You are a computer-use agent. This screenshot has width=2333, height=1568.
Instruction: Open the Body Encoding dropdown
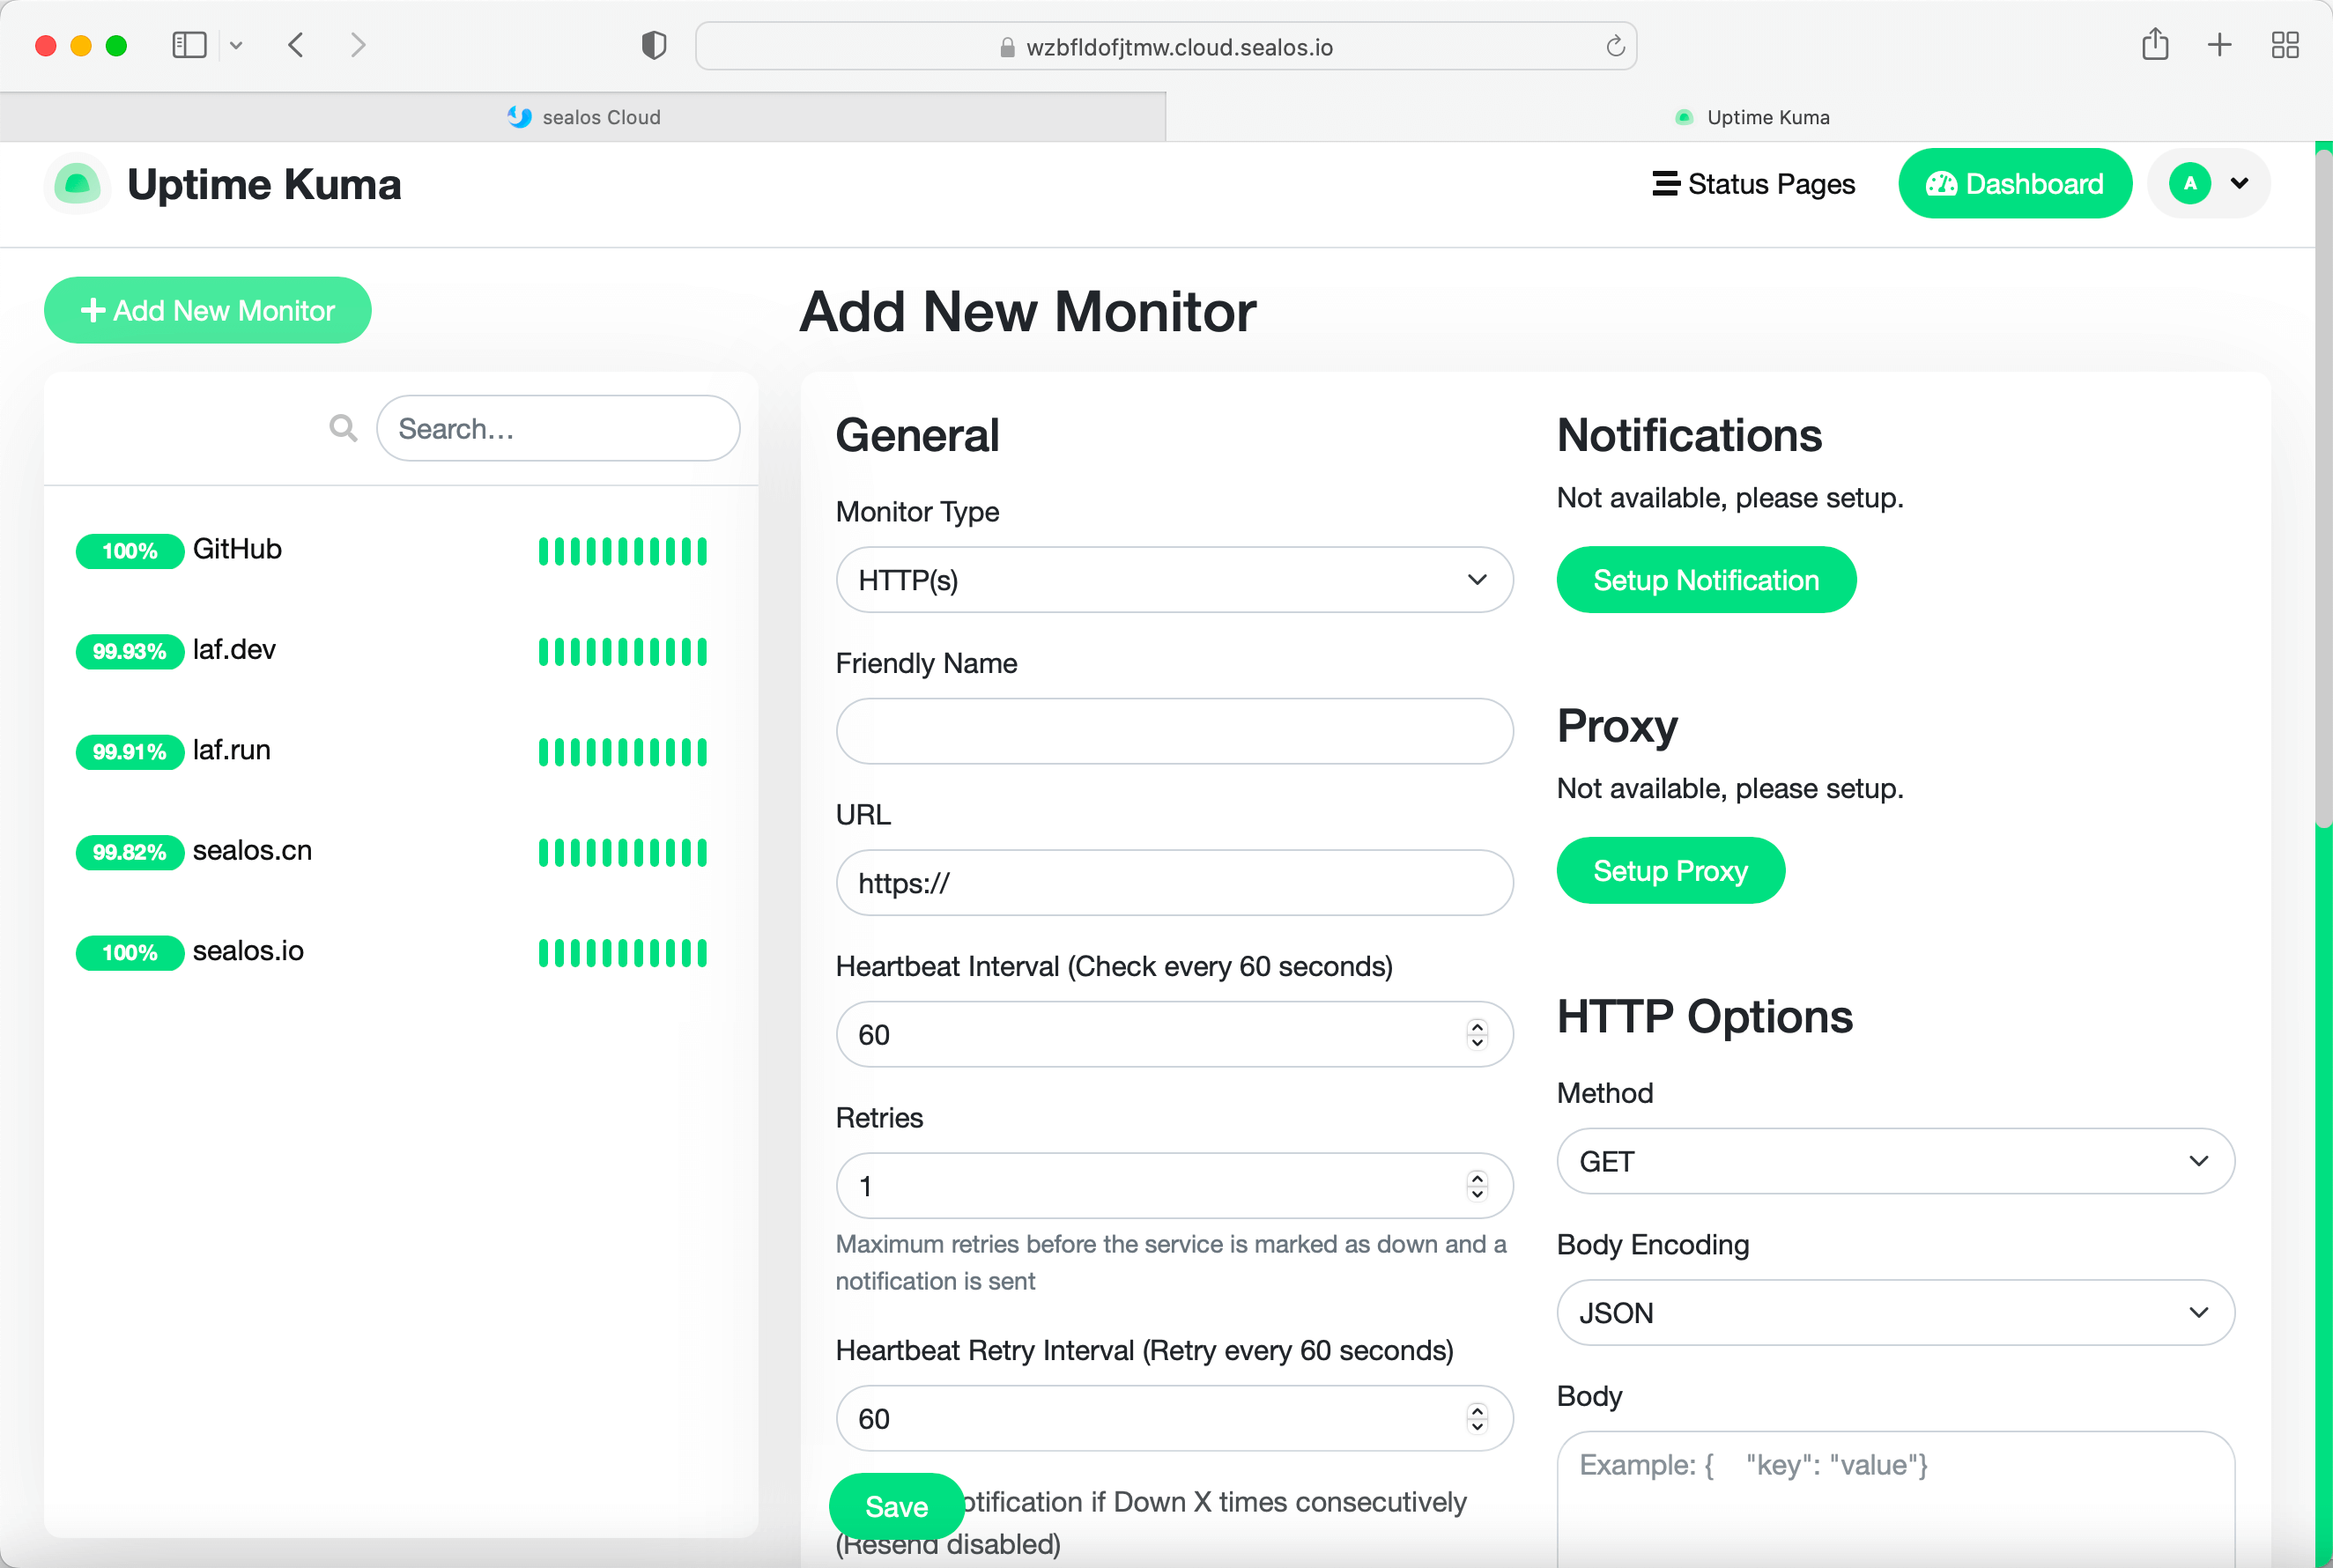(x=1895, y=1313)
